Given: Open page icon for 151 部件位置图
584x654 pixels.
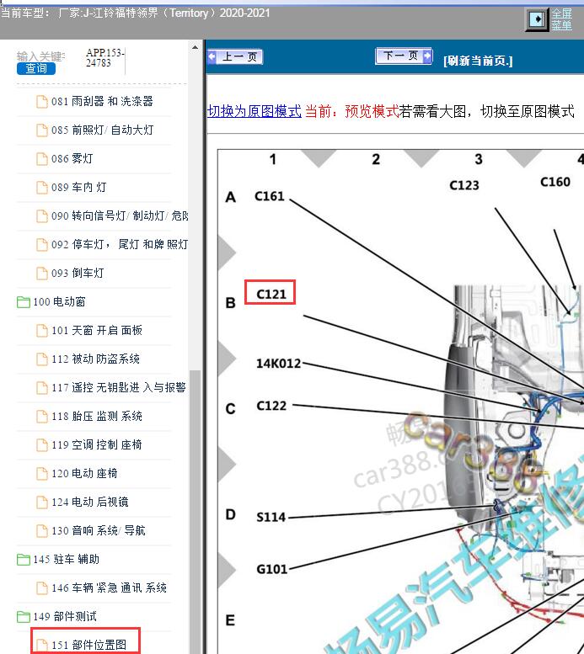Looking at the screenshot, I should pyautogui.click(x=42, y=646).
